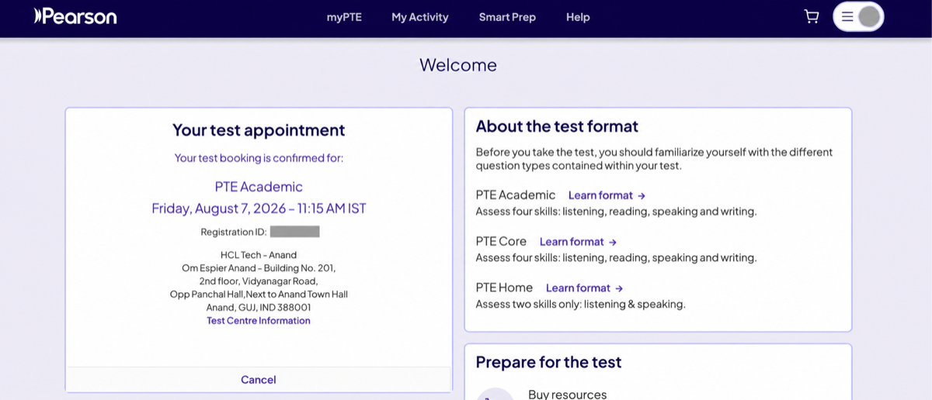Image resolution: width=932 pixels, height=400 pixels.
Task: Click the Pearson logo
Action: click(75, 16)
